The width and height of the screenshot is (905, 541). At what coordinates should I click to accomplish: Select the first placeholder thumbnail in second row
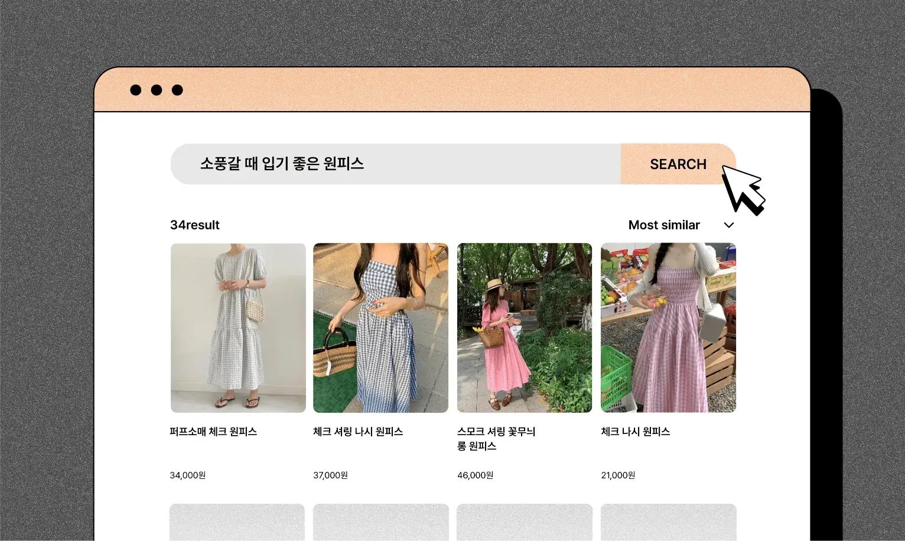(236, 523)
